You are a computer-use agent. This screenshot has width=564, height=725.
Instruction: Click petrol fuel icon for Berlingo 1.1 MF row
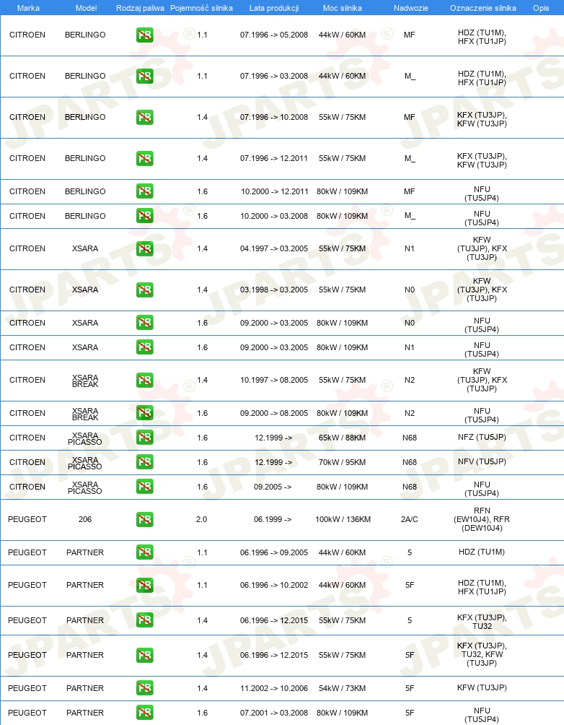144,35
